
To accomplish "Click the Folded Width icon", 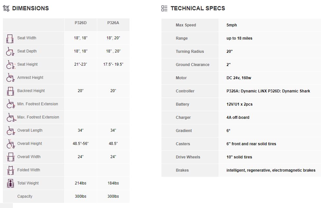I will pos(10,170).
